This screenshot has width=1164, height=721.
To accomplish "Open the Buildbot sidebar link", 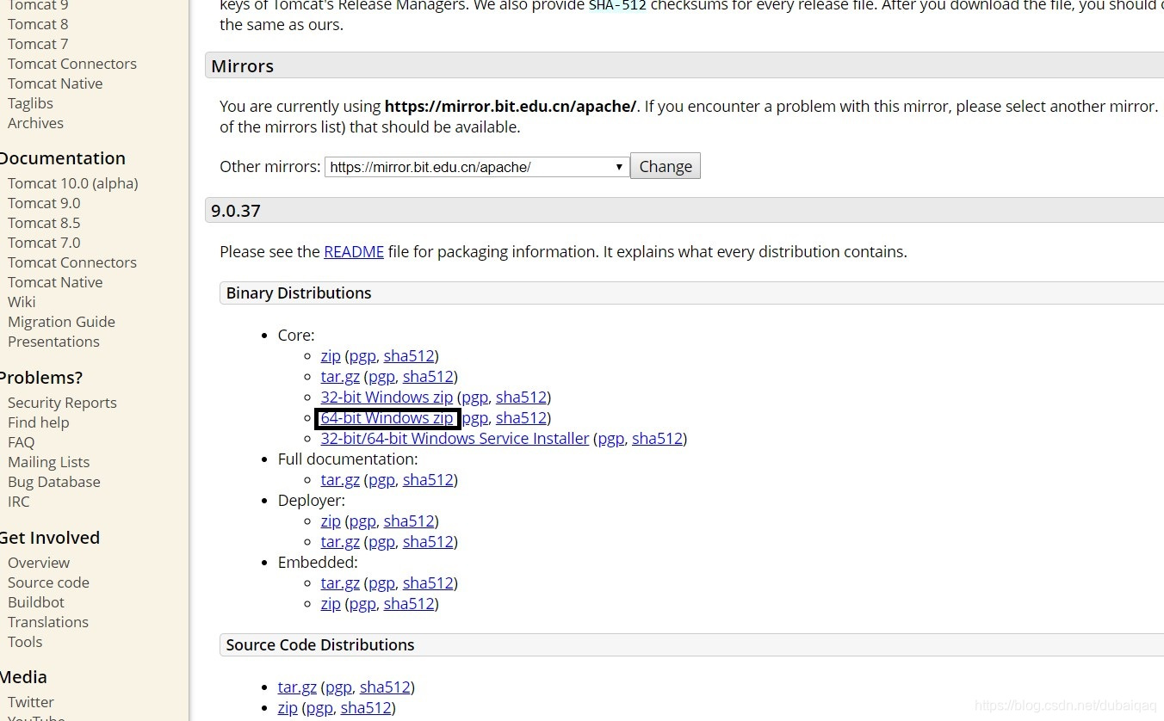I will click(36, 602).
